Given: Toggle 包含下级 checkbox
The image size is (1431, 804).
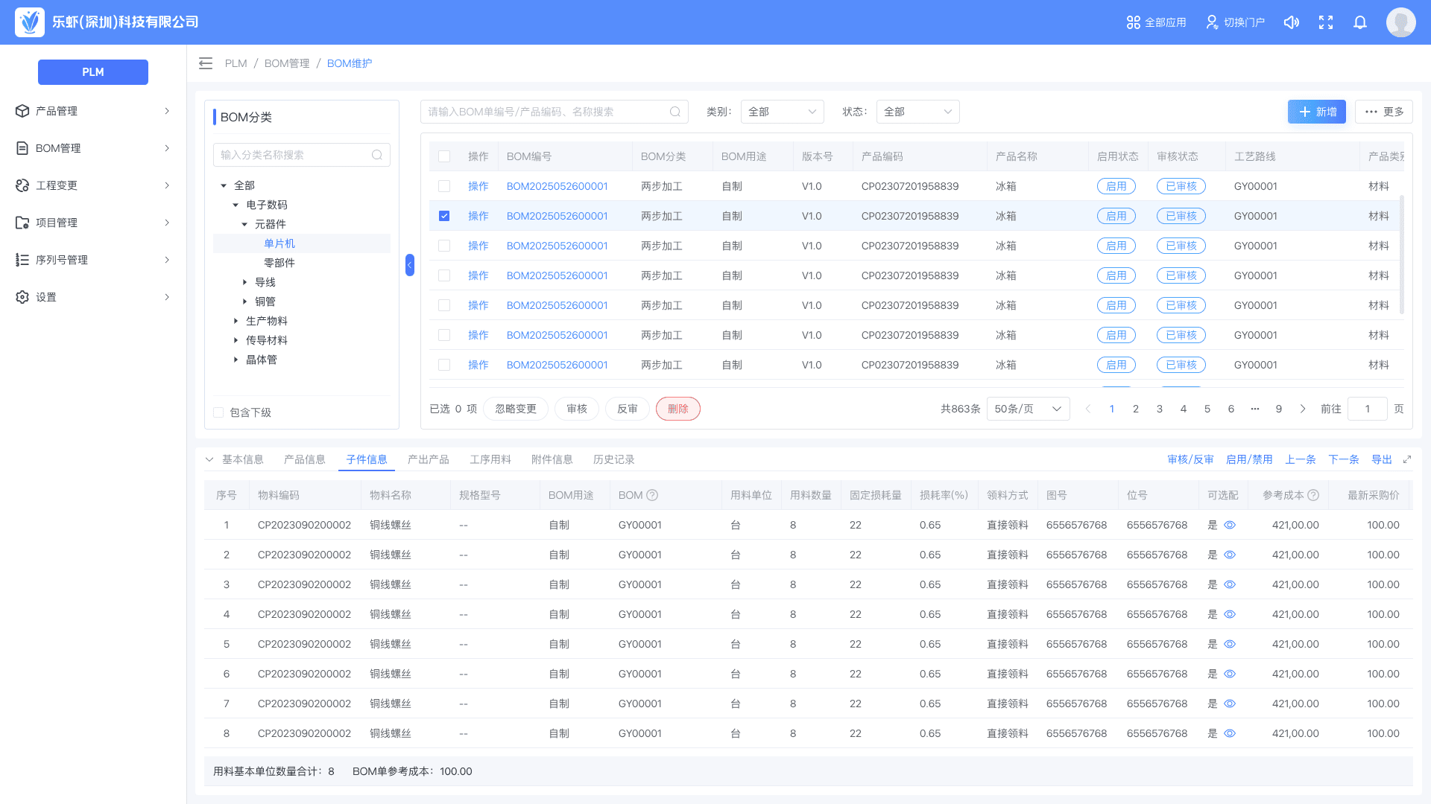Looking at the screenshot, I should tap(218, 412).
